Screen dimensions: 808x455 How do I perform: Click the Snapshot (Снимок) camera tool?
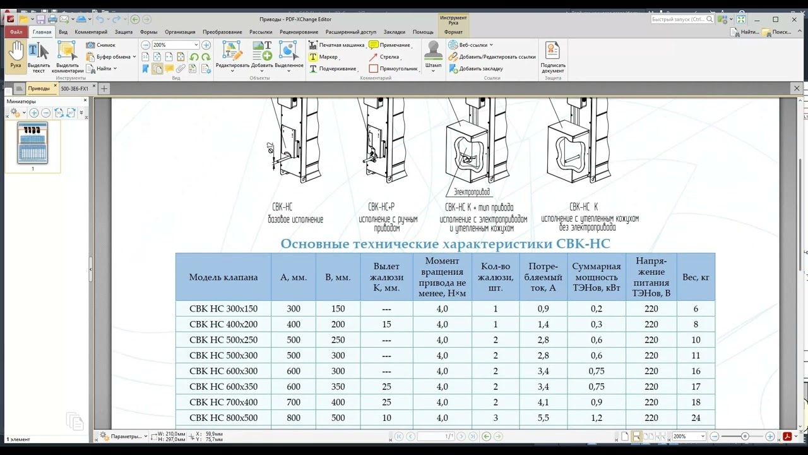101,45
